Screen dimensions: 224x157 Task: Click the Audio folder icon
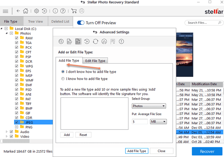pyautogui.click(x=17, y=132)
